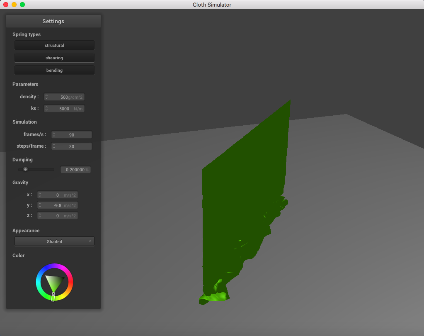Image resolution: width=424 pixels, height=336 pixels.
Task: Click the ks value field
Action: pyautogui.click(x=64, y=109)
